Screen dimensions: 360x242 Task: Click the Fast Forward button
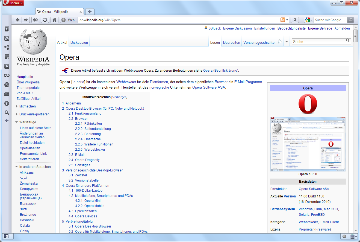[35, 20]
